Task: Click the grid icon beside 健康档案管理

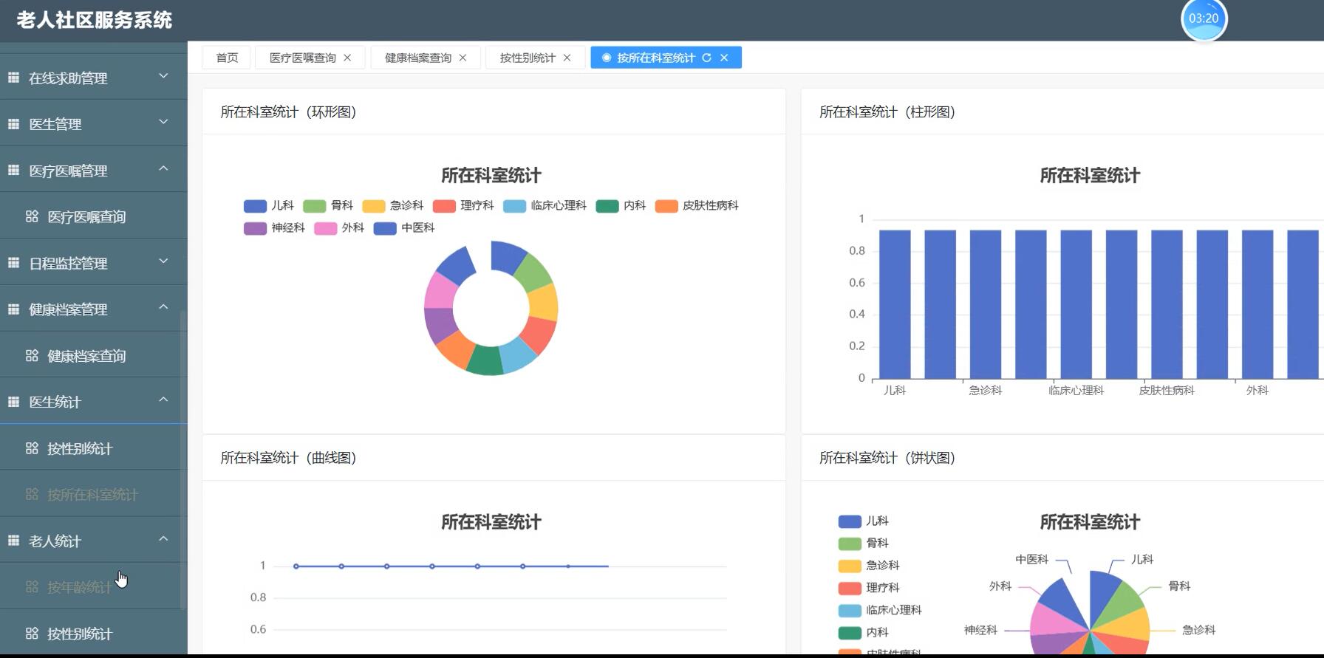Action: (x=13, y=309)
